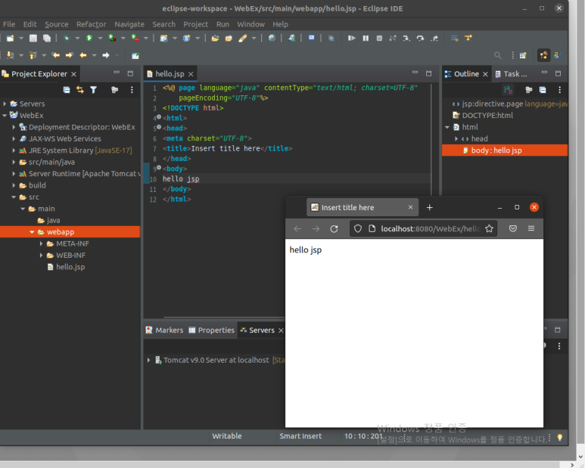Click the New wizard toolbar icon
This screenshot has width=585, height=468.
(x=11, y=38)
